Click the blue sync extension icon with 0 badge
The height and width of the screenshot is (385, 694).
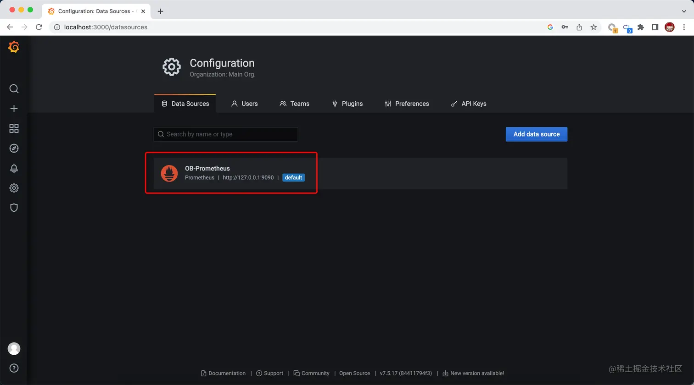pyautogui.click(x=627, y=27)
